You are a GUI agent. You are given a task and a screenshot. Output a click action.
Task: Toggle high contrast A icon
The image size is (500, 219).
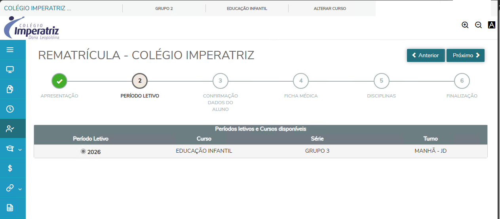click(492, 25)
